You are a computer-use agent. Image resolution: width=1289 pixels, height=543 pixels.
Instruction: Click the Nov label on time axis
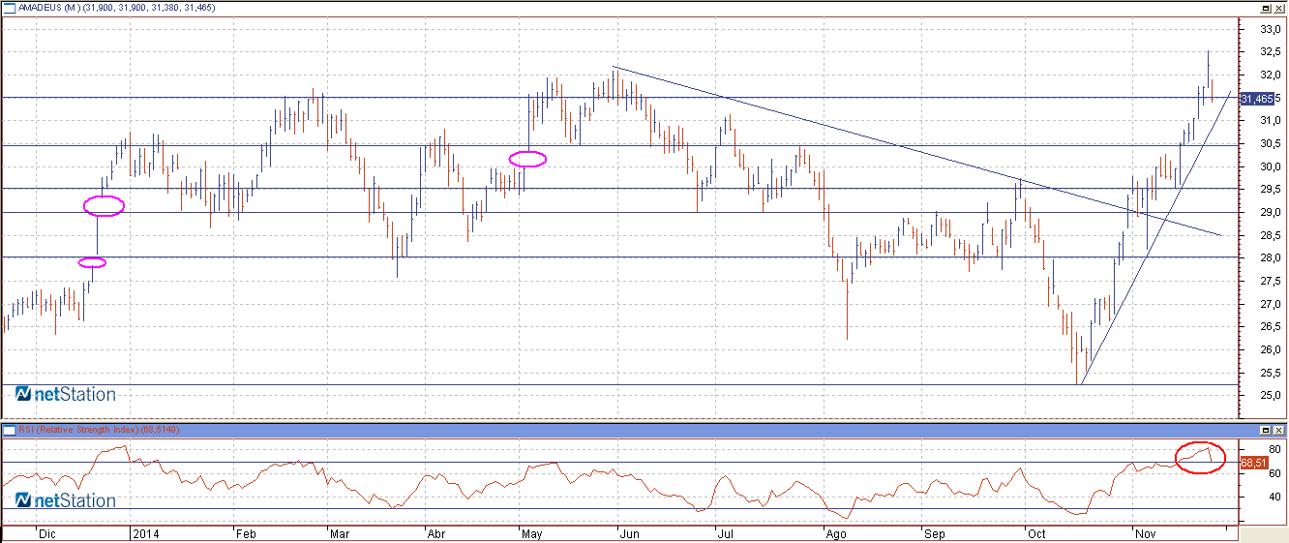click(x=1146, y=533)
